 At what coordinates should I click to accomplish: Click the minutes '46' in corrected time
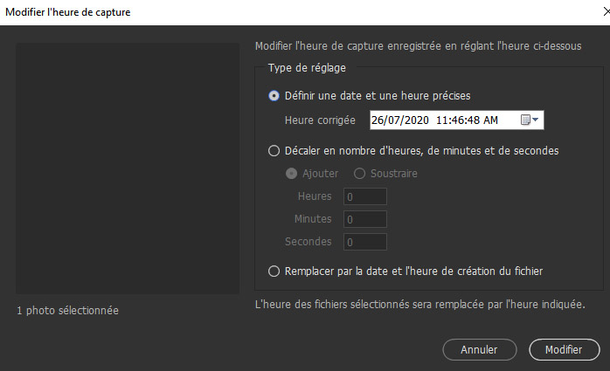click(x=456, y=120)
